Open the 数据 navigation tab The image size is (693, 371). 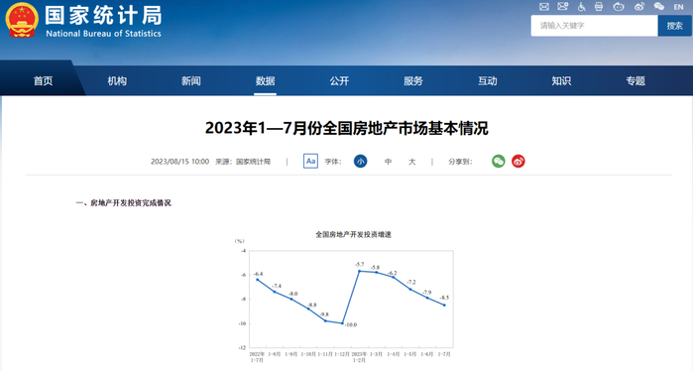tap(265, 81)
